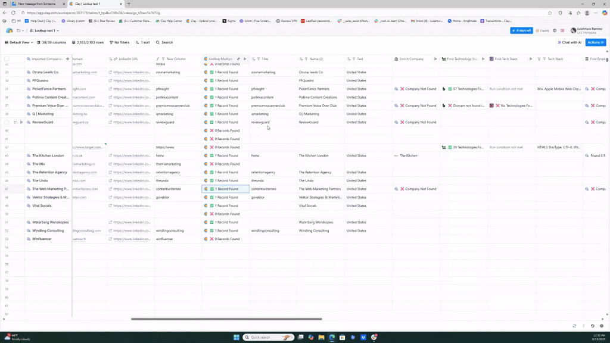610x343 pixels.
Task: Toggle the select-all rows checkbox in header
Action: pyautogui.click(x=7, y=59)
